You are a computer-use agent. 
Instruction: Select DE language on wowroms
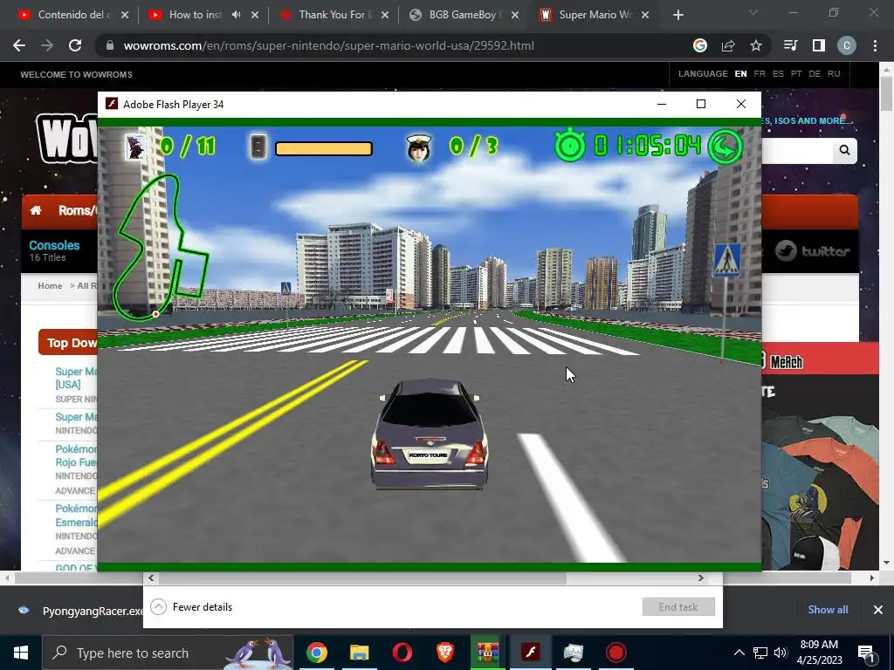815,74
